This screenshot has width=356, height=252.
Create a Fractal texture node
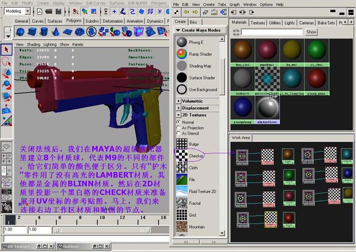point(182,203)
